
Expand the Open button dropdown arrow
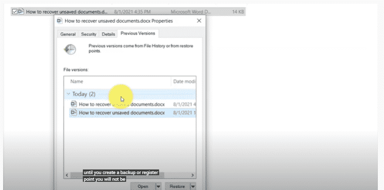[159, 186]
